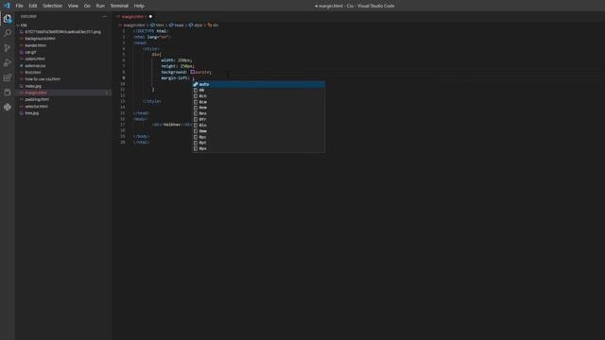Open the File menu
The image size is (605, 340).
click(x=19, y=6)
